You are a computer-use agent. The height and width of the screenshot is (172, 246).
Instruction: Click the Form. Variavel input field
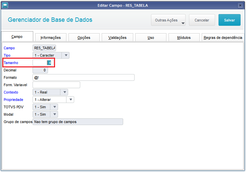[56, 85]
